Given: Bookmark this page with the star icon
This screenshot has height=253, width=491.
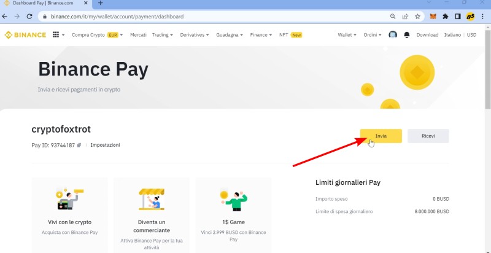Looking at the screenshot, I should click(417, 17).
